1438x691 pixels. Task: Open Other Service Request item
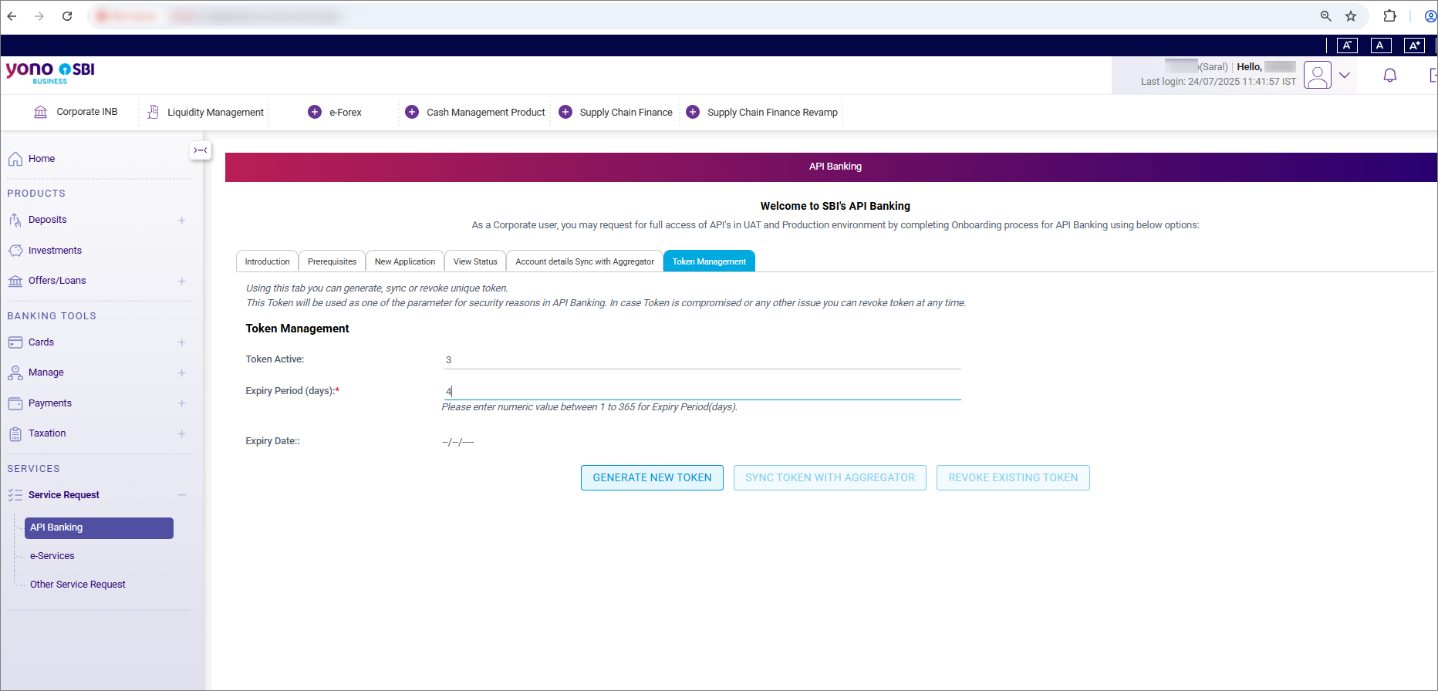click(78, 585)
